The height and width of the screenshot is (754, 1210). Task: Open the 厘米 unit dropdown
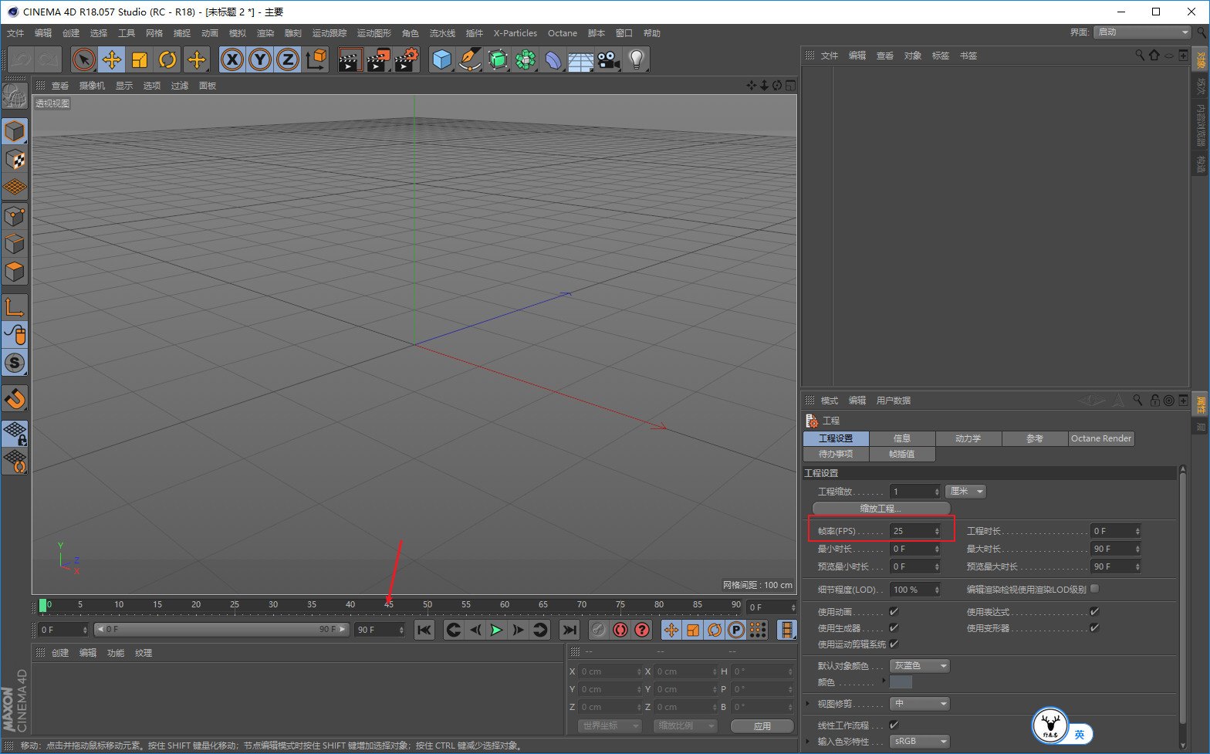pos(965,492)
